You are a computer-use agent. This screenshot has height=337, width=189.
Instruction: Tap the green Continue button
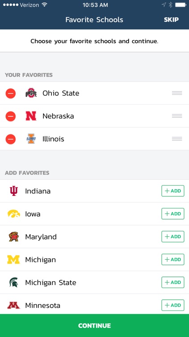pyautogui.click(x=94, y=325)
